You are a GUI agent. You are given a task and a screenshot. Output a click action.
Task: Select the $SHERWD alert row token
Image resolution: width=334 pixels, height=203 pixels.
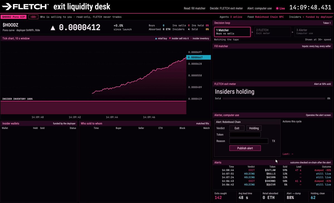270,181
